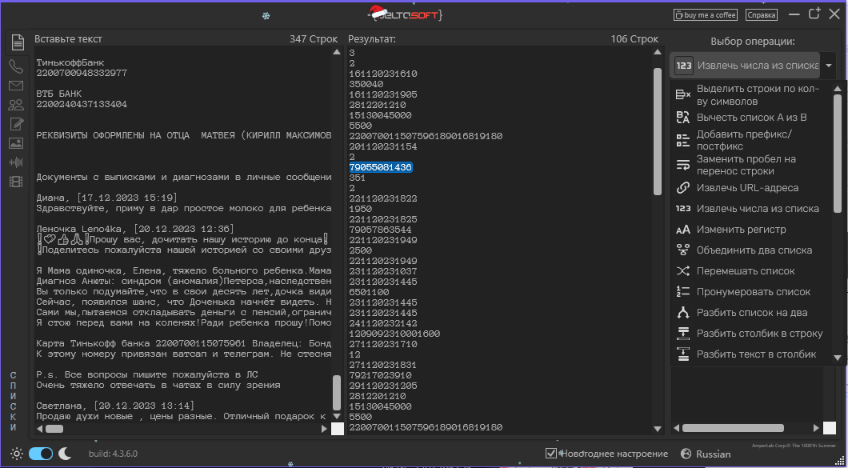Click the icon beside Добавить префикс/постфикс
This screenshot has height=468, width=848.
[x=683, y=140]
